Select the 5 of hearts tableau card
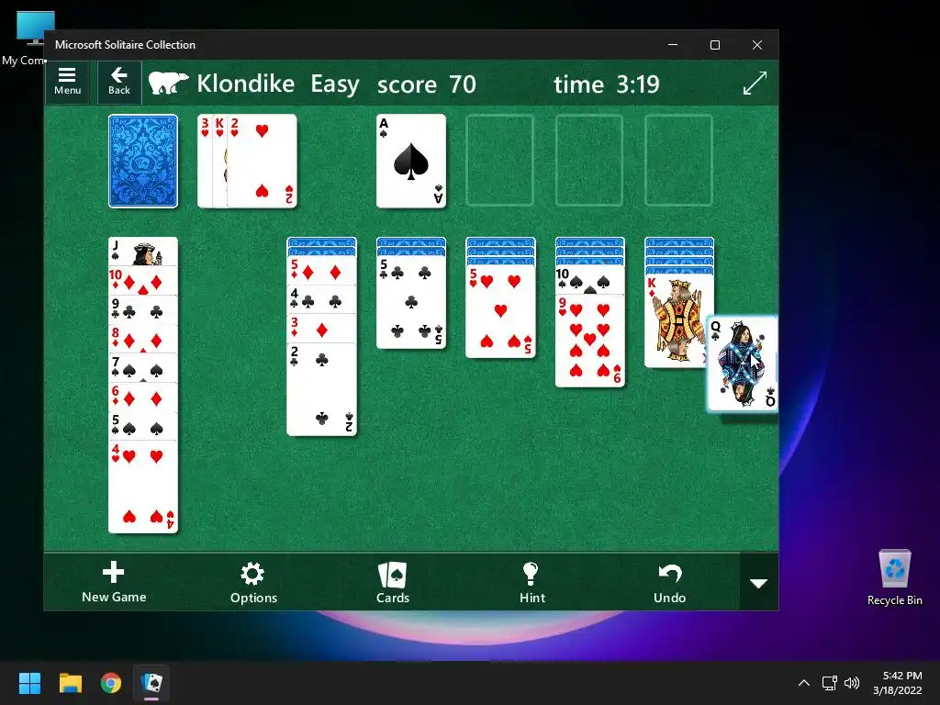The height and width of the screenshot is (705, 940). pyautogui.click(x=500, y=312)
